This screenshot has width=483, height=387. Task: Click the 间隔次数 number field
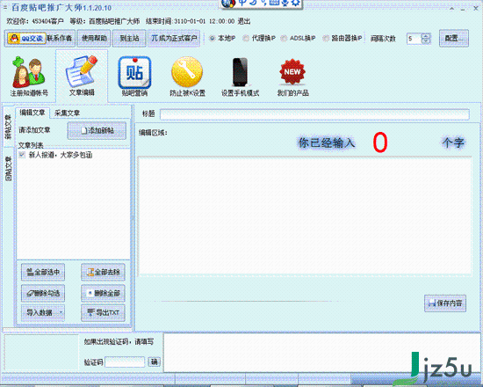point(414,39)
